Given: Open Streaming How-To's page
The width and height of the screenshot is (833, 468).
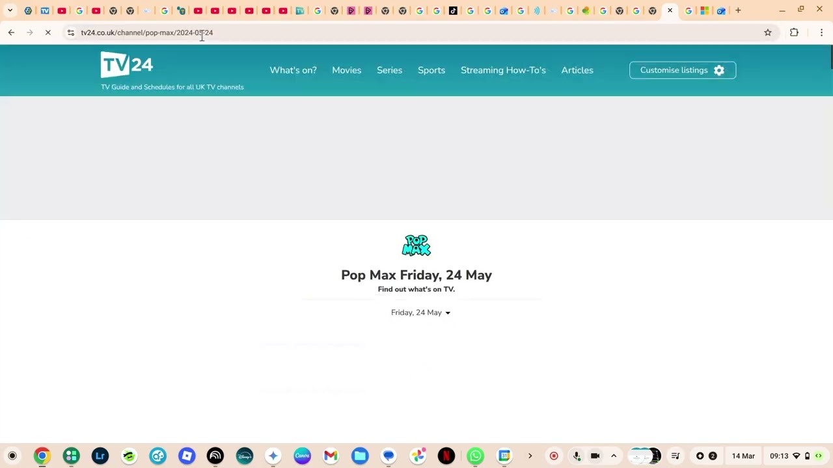Looking at the screenshot, I should pos(503,70).
